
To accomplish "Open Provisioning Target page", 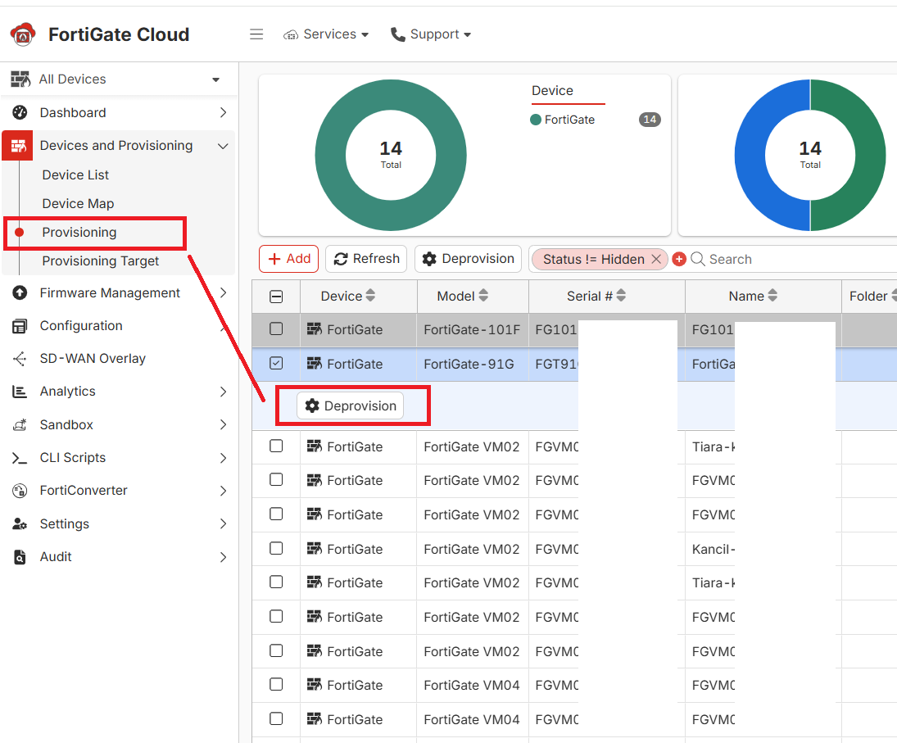I will point(100,261).
